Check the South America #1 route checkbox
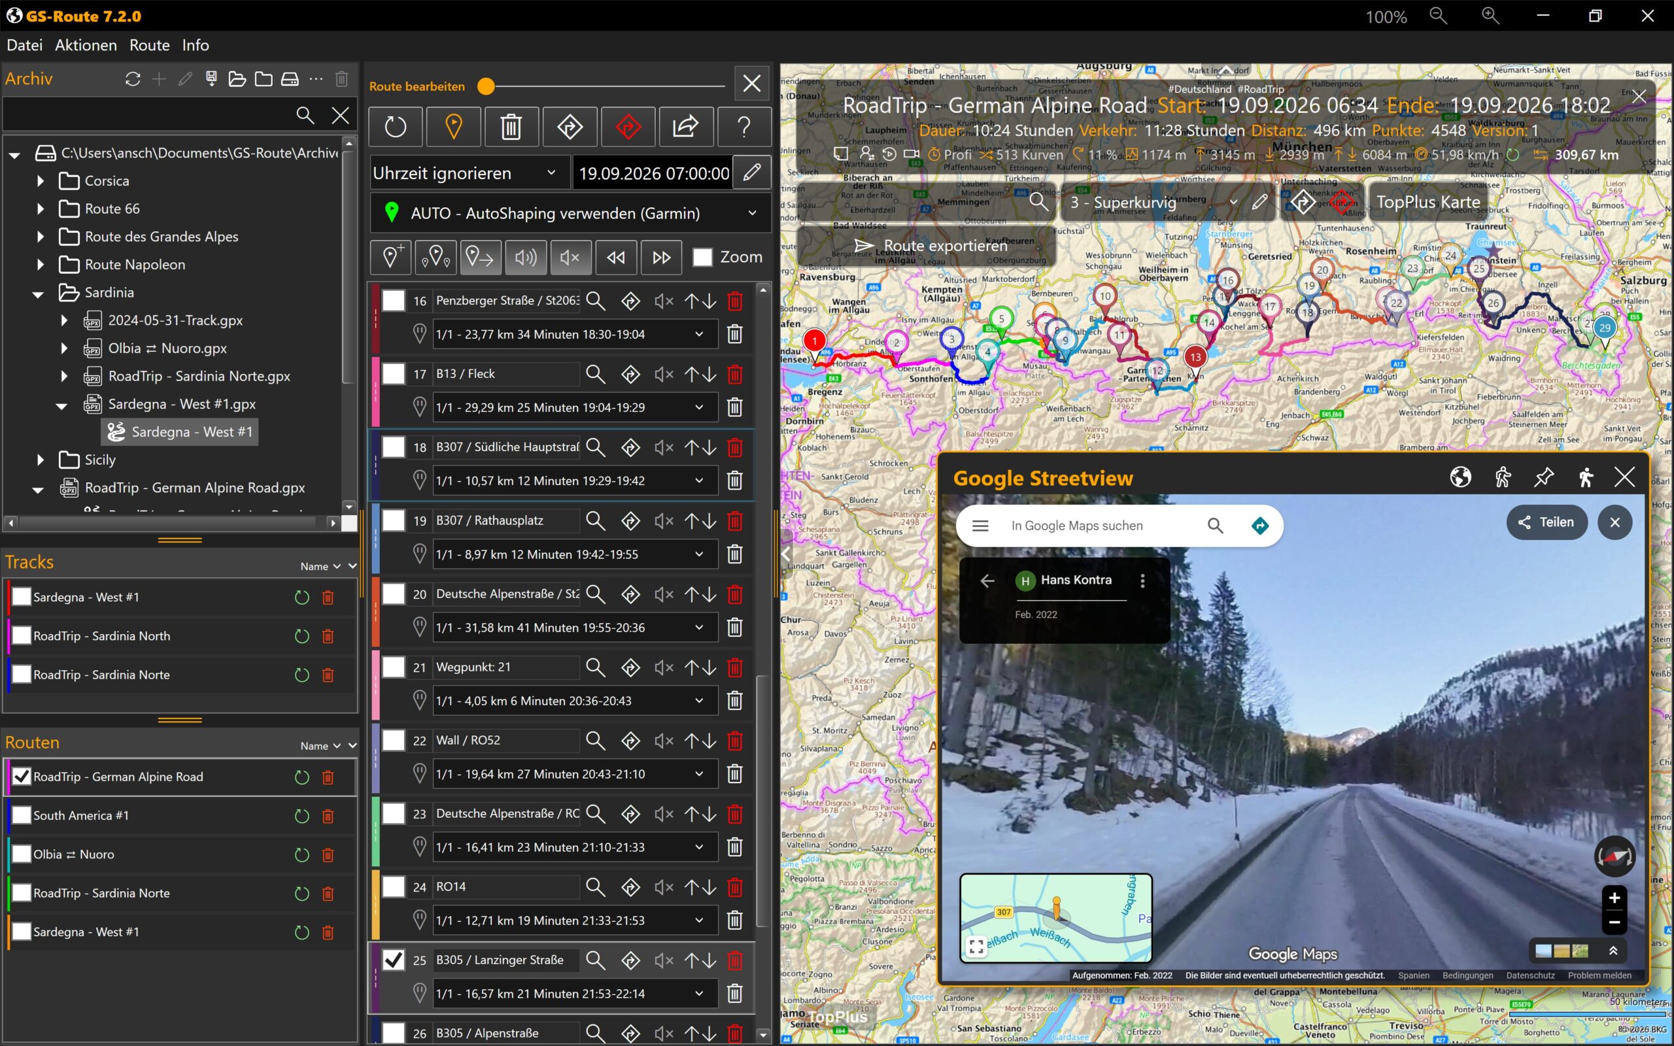The width and height of the screenshot is (1674, 1046). tap(22, 816)
